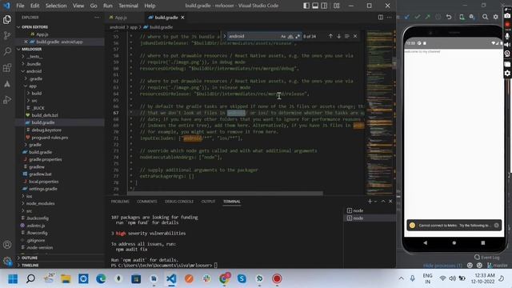Screen dimensions: 512x288
Task: Tap the emulator Back navigation button
Action: [x=425, y=242]
